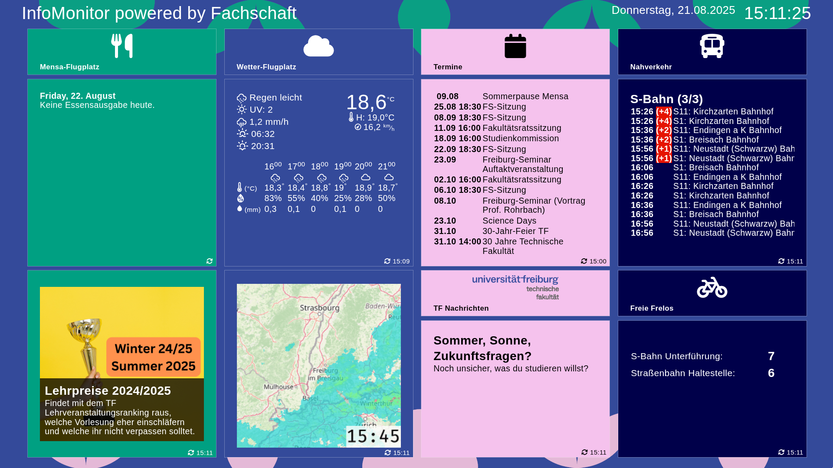Open the Universität Freiburg logo

(515, 287)
